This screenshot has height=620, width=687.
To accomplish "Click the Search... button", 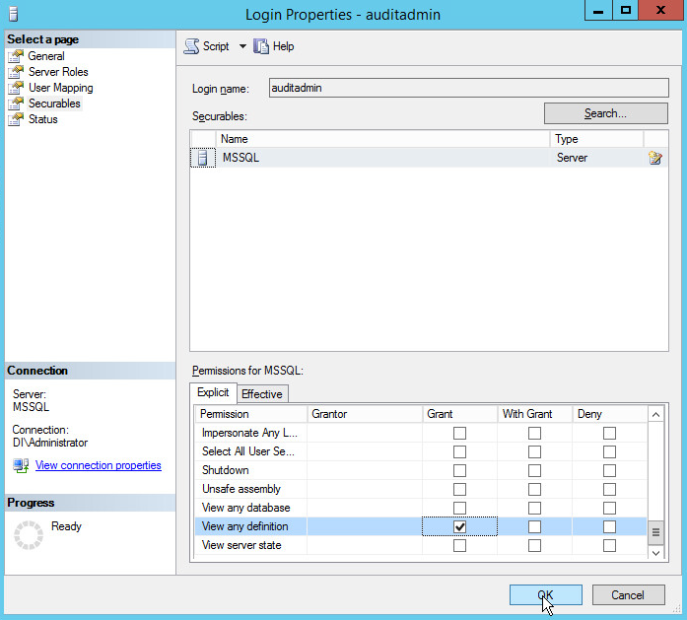I will tap(604, 113).
